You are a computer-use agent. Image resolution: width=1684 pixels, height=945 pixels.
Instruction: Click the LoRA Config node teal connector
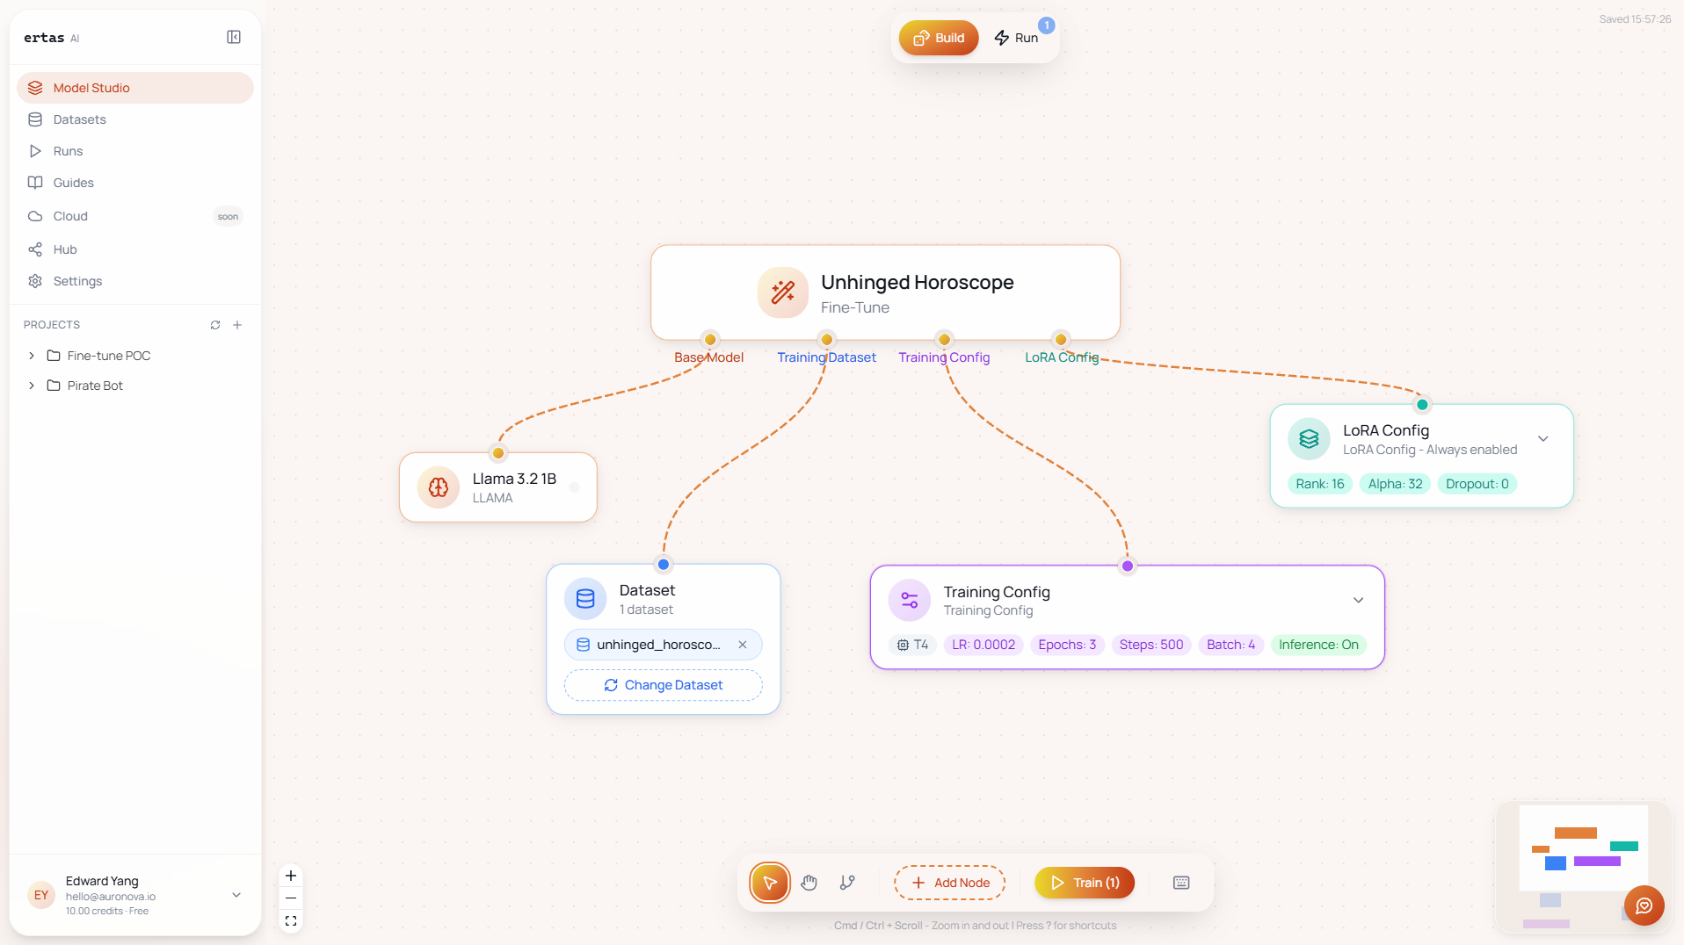click(x=1422, y=405)
